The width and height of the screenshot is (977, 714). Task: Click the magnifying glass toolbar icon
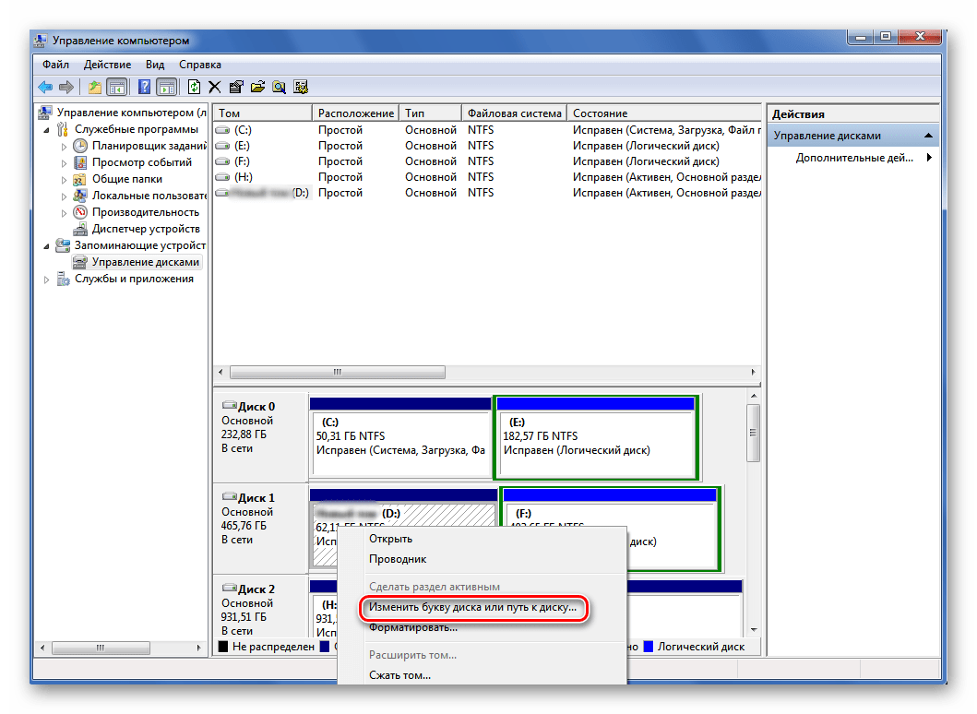tap(279, 87)
